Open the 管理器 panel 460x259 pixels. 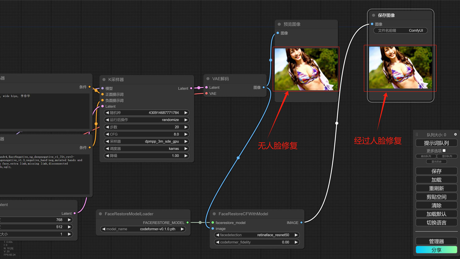tap(436, 241)
